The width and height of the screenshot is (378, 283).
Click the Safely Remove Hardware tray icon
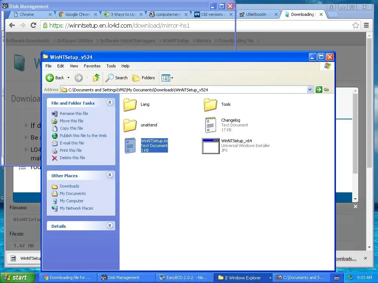350,277
